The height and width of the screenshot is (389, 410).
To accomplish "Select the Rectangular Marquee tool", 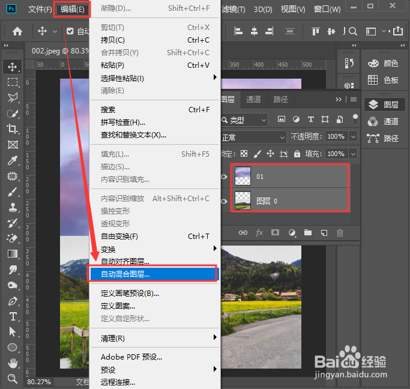I will coord(12,82).
